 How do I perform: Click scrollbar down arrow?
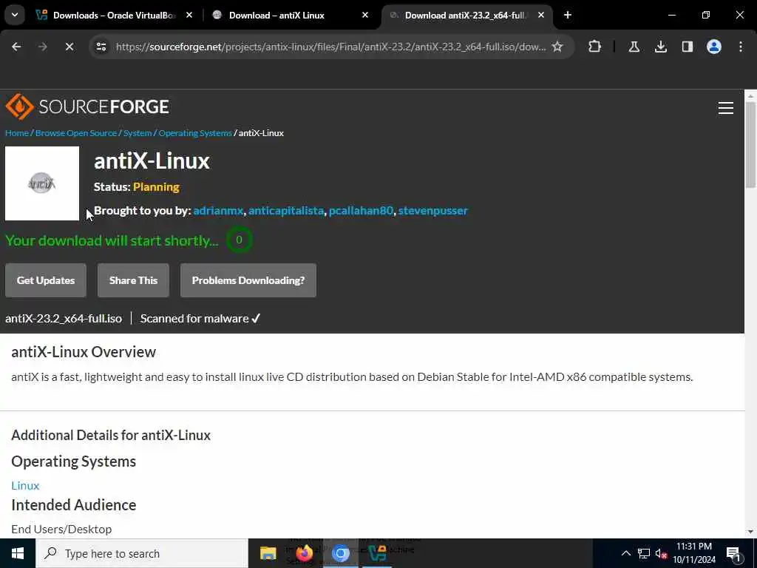[x=750, y=532]
